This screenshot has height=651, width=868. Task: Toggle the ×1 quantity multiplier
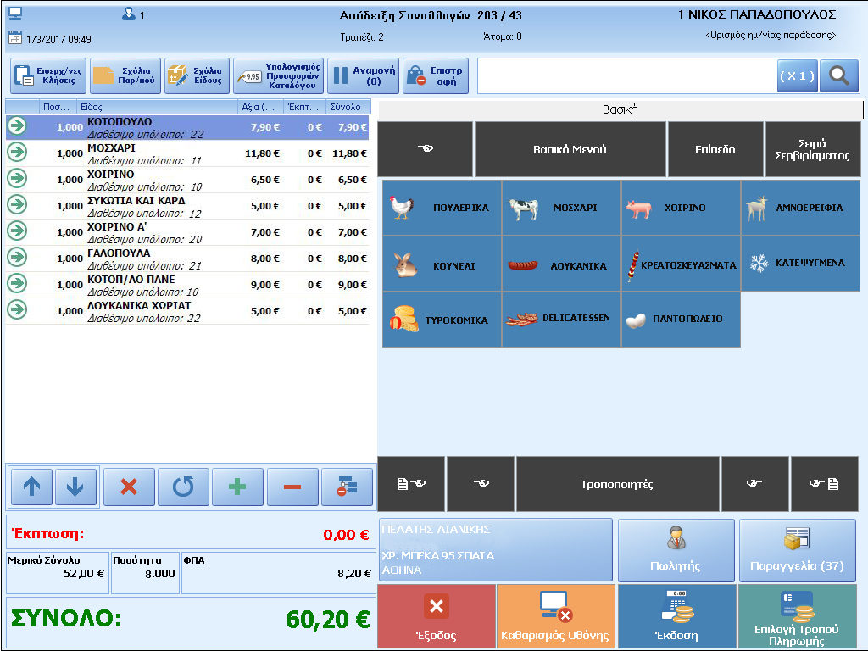click(797, 75)
